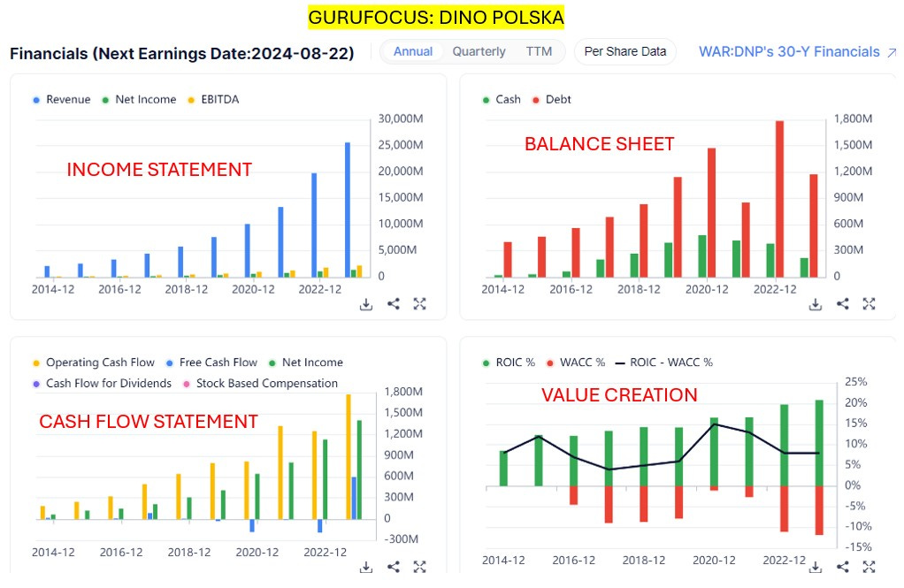The width and height of the screenshot is (904, 588).
Task: Toggle ROIC % series
Action: pos(509,363)
